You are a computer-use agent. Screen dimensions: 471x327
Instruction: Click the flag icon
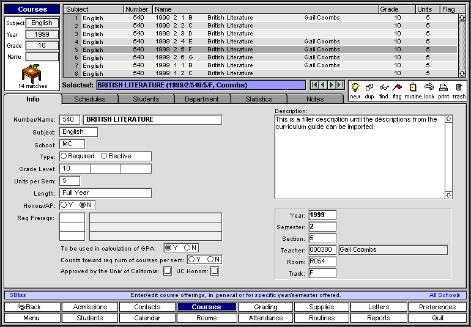[397, 87]
